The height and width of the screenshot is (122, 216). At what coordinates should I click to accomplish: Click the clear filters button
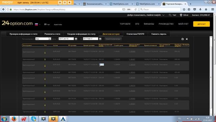[113, 39]
